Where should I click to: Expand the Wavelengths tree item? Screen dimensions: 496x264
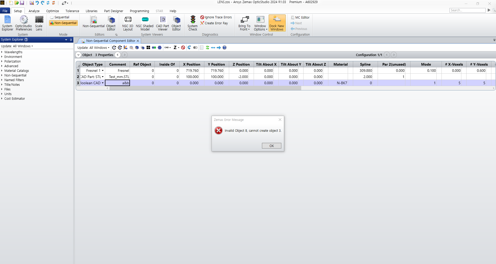(2, 52)
